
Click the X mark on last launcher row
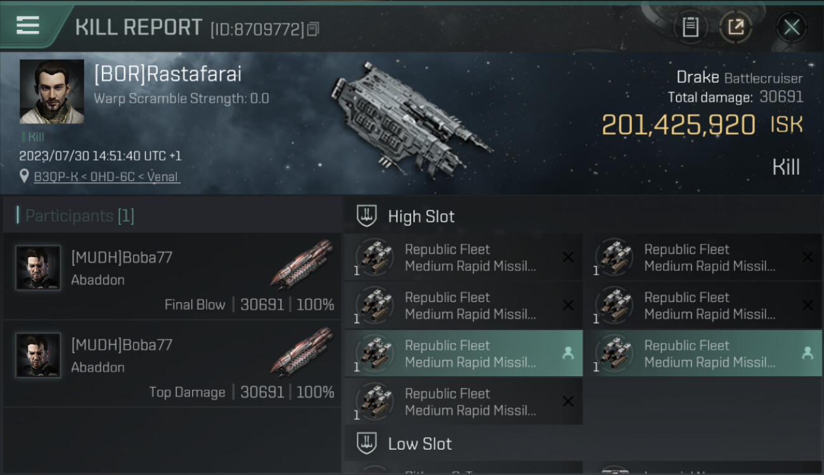568,402
